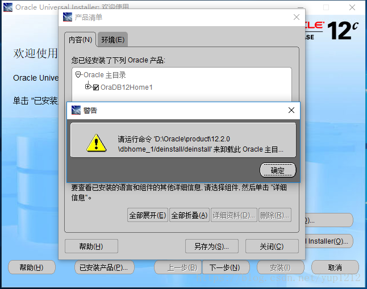Image resolution: width=367 pixels, height=289 pixels.
Task: Click the 产品清单 window title icon
Action: pos(68,17)
